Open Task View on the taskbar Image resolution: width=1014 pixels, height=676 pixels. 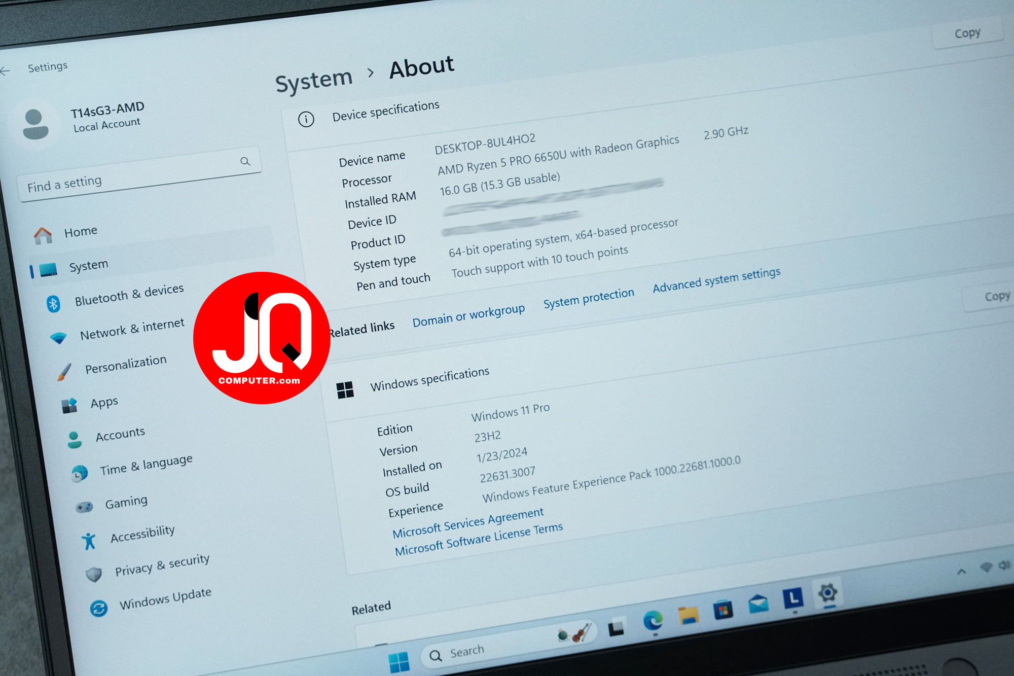tap(616, 627)
